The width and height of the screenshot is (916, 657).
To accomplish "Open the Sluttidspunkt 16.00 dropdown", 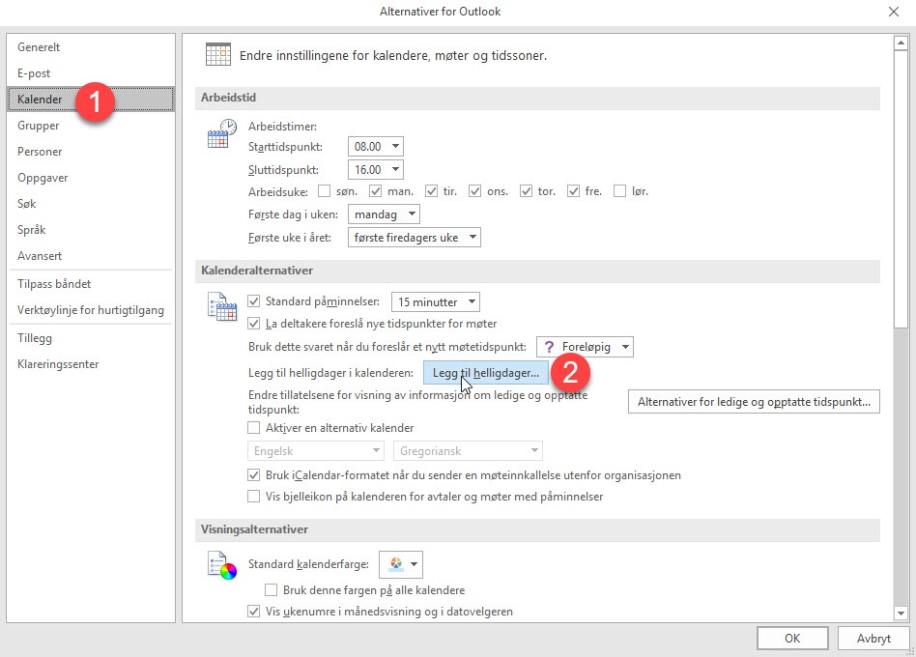I will (x=376, y=170).
